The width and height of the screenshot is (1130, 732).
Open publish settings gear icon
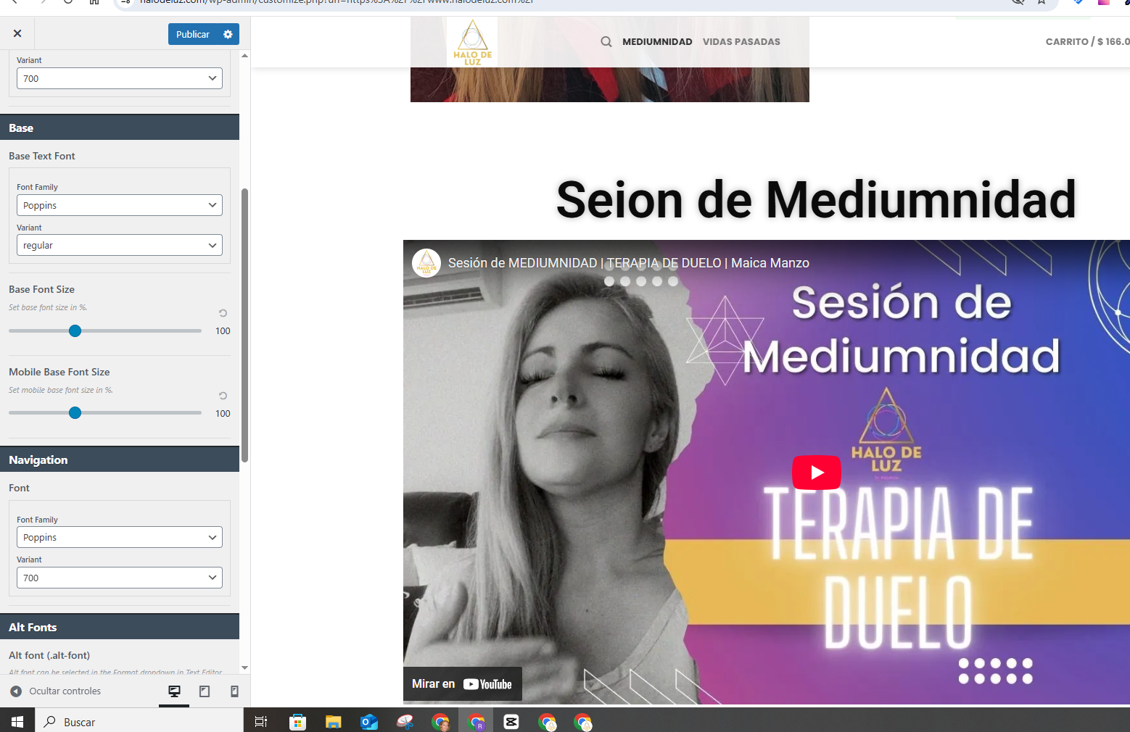click(228, 34)
